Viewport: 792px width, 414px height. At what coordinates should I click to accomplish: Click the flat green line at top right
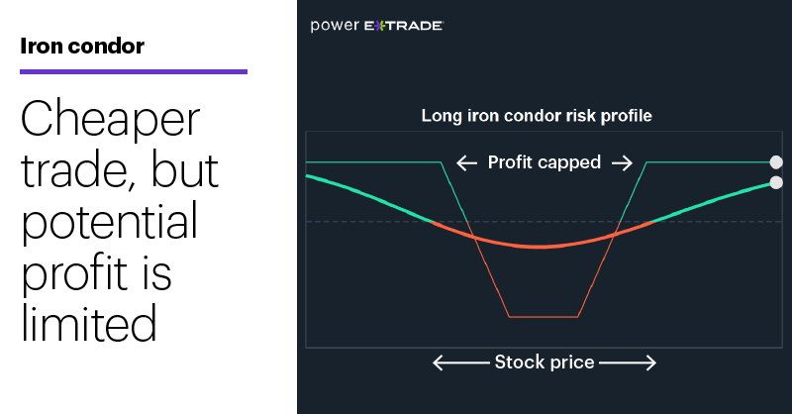[708, 162]
